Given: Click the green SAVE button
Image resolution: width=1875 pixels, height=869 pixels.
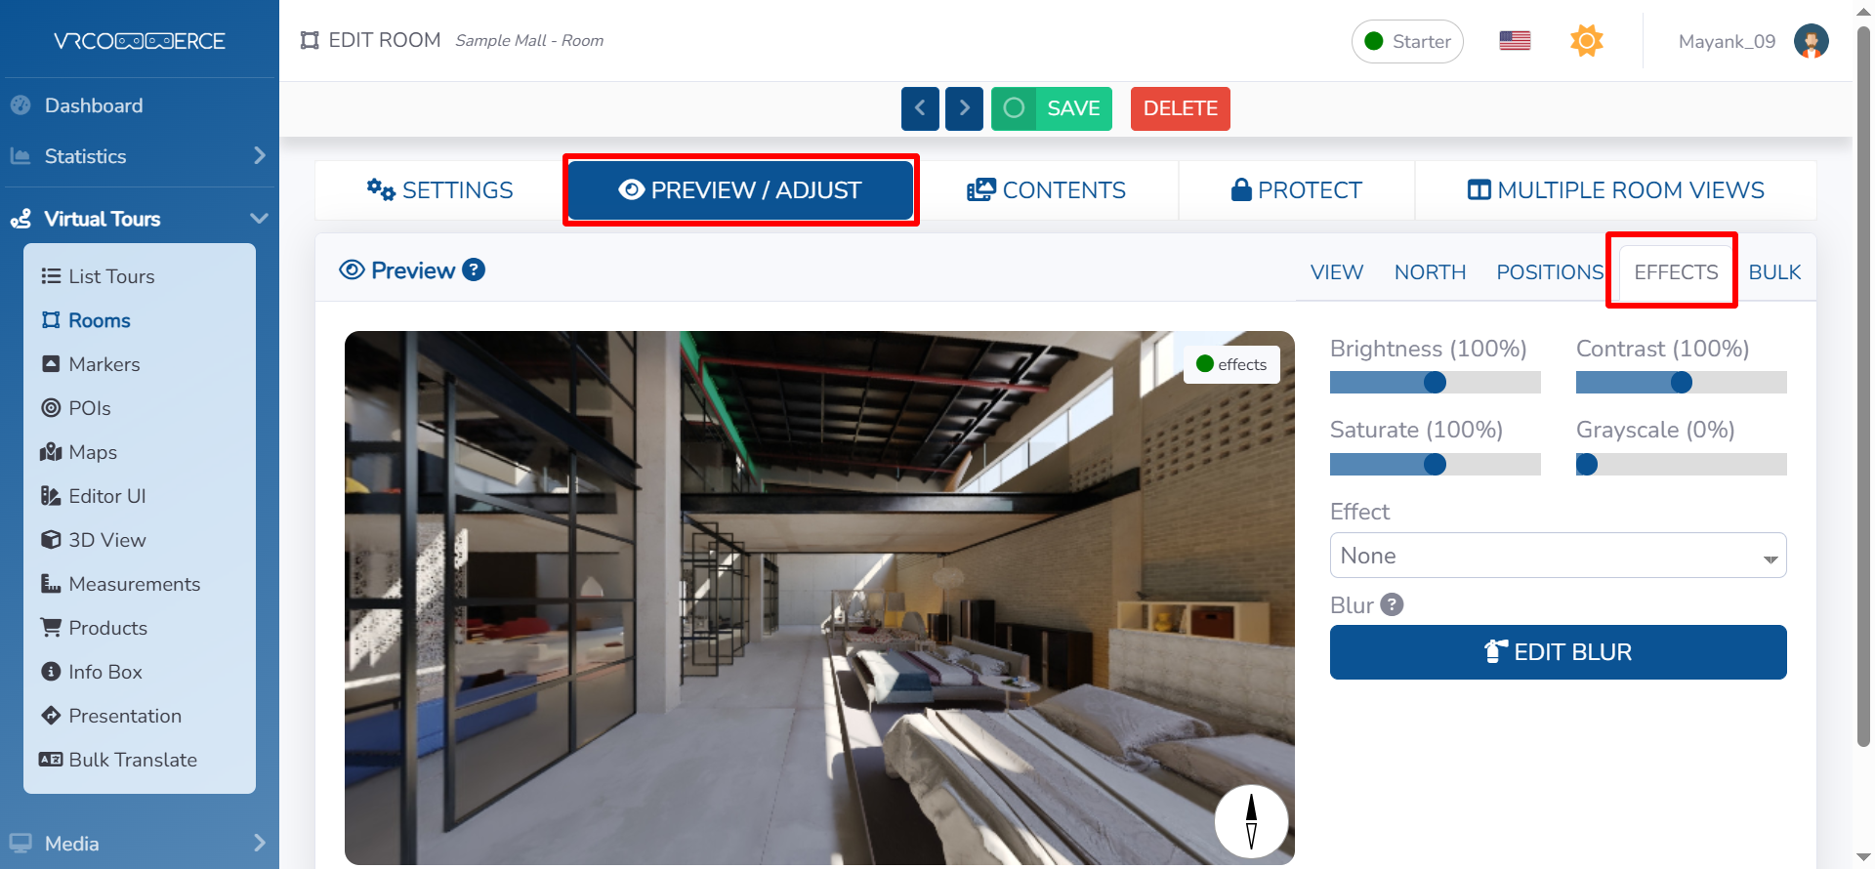Looking at the screenshot, I should pyautogui.click(x=1052, y=108).
